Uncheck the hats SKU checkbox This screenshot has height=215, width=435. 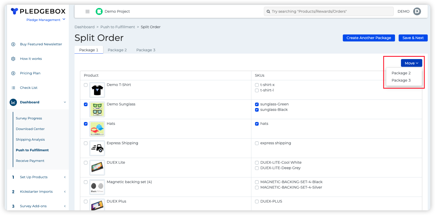257,124
